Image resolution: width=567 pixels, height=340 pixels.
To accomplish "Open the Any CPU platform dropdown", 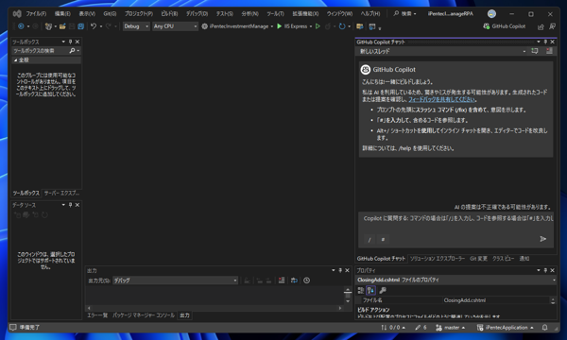I will [175, 26].
